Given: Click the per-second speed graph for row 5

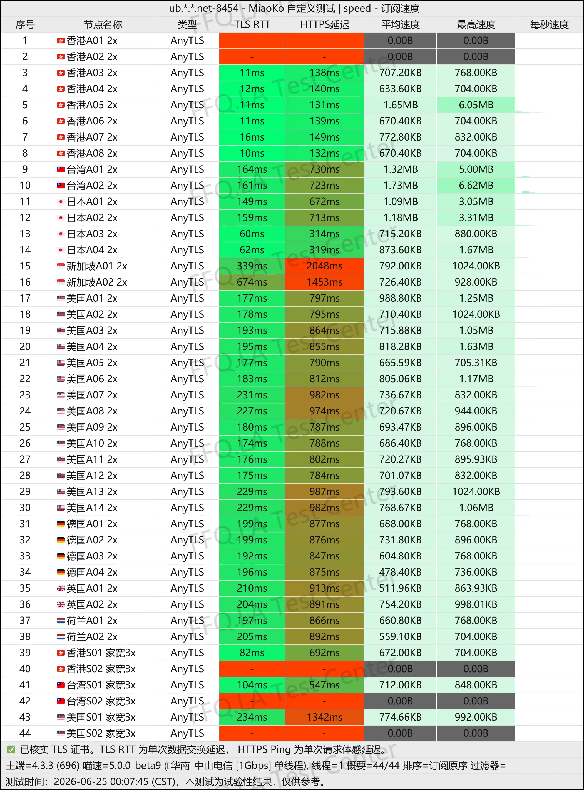Looking at the screenshot, I should tap(549, 105).
